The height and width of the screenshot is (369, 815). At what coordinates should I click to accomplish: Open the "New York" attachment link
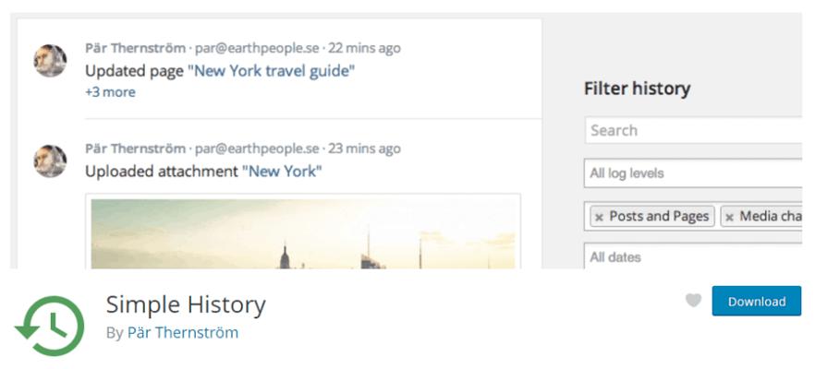point(282,171)
